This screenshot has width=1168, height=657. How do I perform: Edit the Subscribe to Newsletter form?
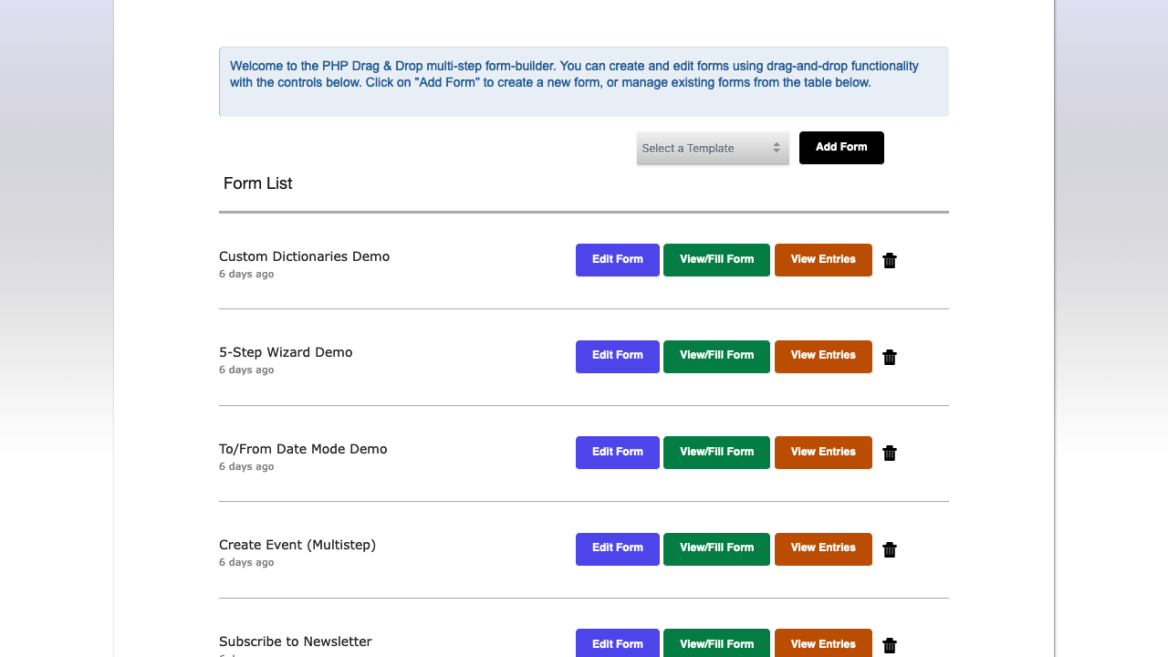tap(617, 643)
